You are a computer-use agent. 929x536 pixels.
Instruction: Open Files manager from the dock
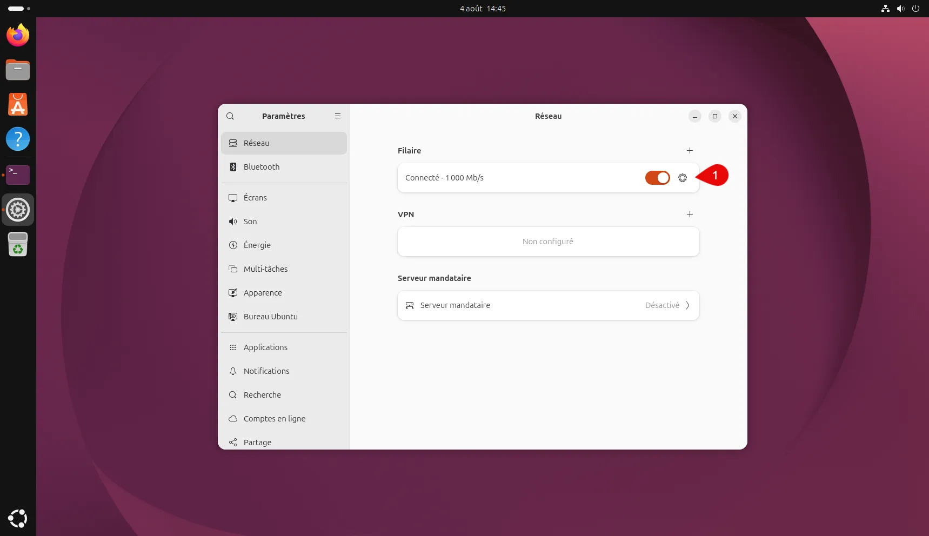[18, 70]
